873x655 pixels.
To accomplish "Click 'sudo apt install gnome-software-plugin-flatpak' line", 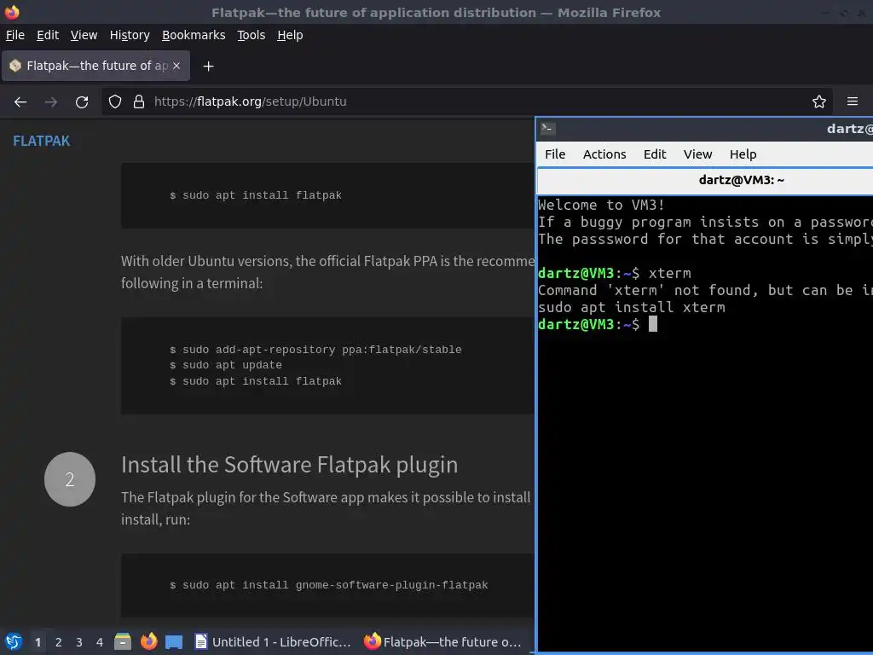I will pyautogui.click(x=328, y=585).
